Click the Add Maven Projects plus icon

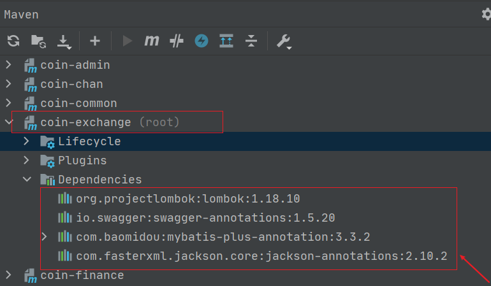pyautogui.click(x=95, y=41)
